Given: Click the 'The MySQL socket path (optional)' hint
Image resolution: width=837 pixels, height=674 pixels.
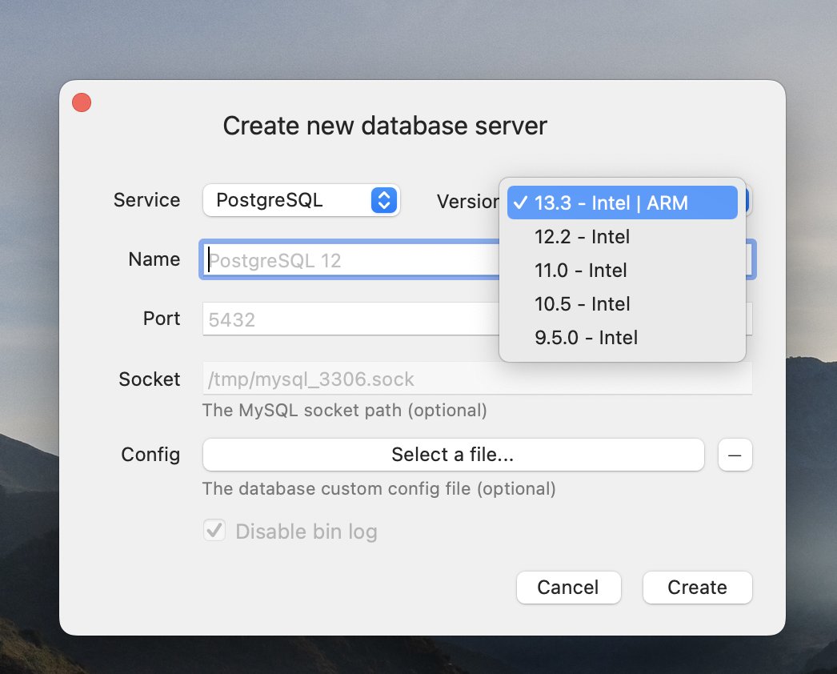Looking at the screenshot, I should pyautogui.click(x=344, y=410).
